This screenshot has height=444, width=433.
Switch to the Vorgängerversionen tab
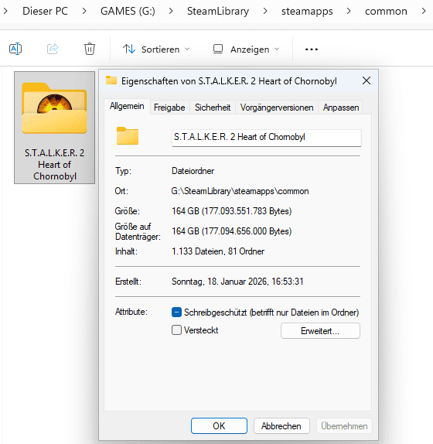click(277, 108)
